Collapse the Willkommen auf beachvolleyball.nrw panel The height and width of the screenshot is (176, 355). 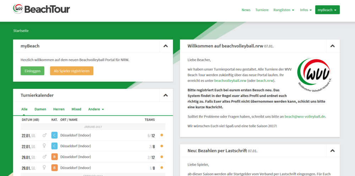click(x=333, y=46)
